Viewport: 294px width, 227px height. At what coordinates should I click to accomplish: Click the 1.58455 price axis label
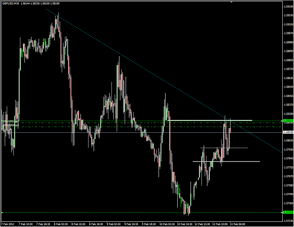click(288, 96)
